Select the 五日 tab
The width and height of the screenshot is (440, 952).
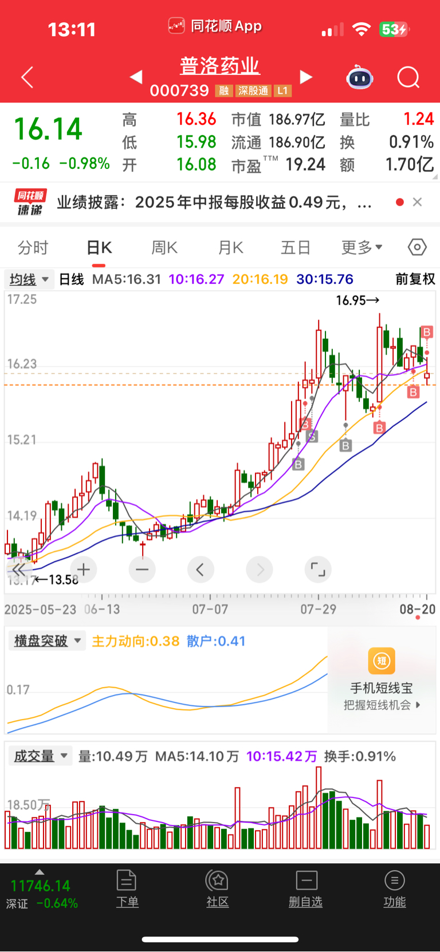(296, 248)
